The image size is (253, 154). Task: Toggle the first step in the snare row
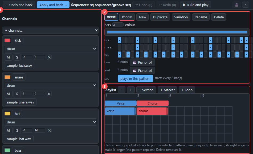120,47
